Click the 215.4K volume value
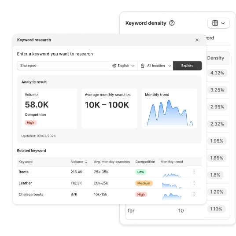Screen dimensions: 236x236 (77, 172)
